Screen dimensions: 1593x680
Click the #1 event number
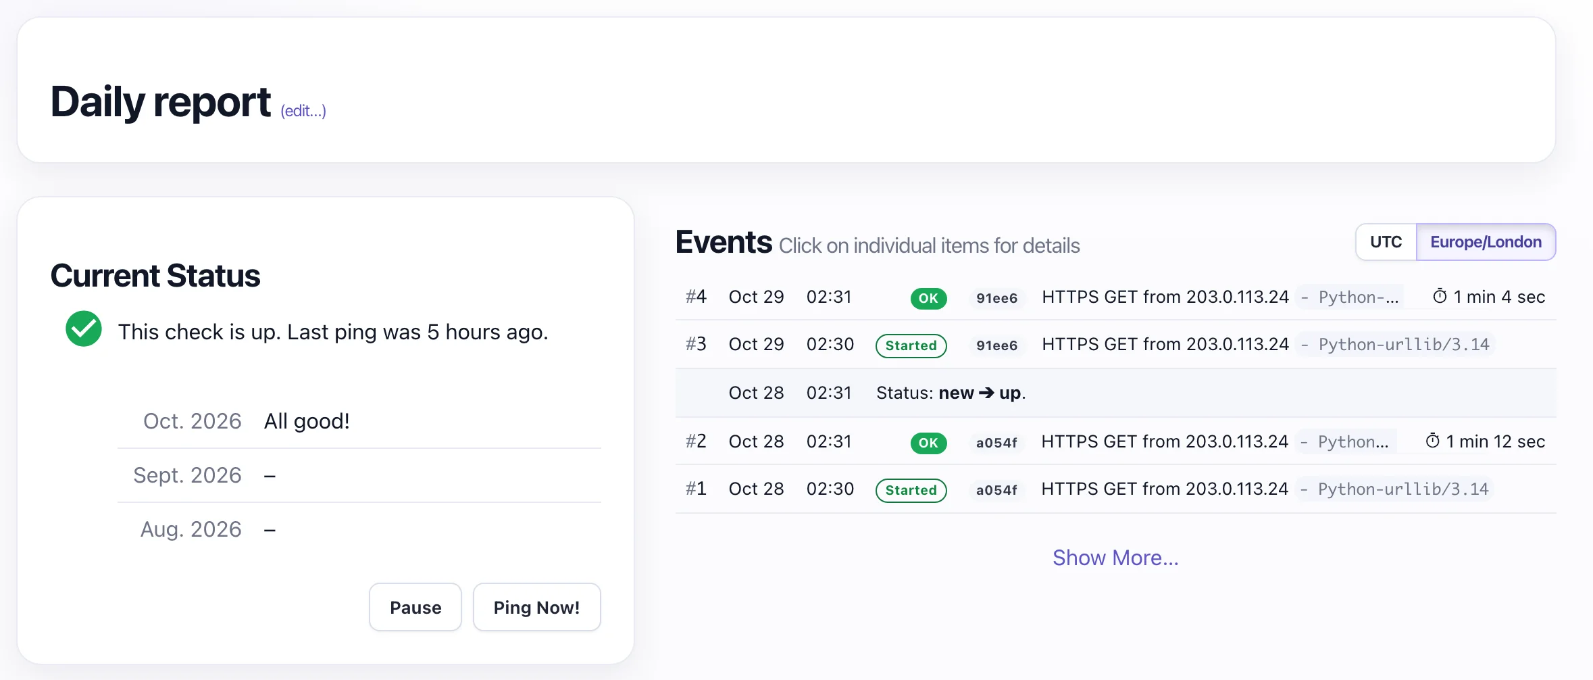[x=696, y=489]
